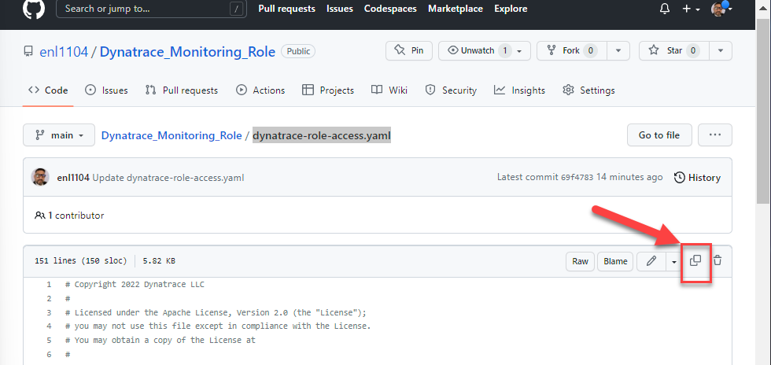Open the Actions tab

tap(260, 90)
